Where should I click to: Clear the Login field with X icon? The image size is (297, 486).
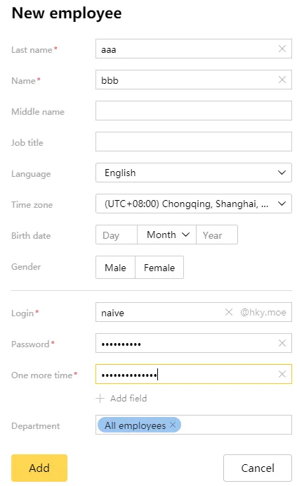coord(229,312)
